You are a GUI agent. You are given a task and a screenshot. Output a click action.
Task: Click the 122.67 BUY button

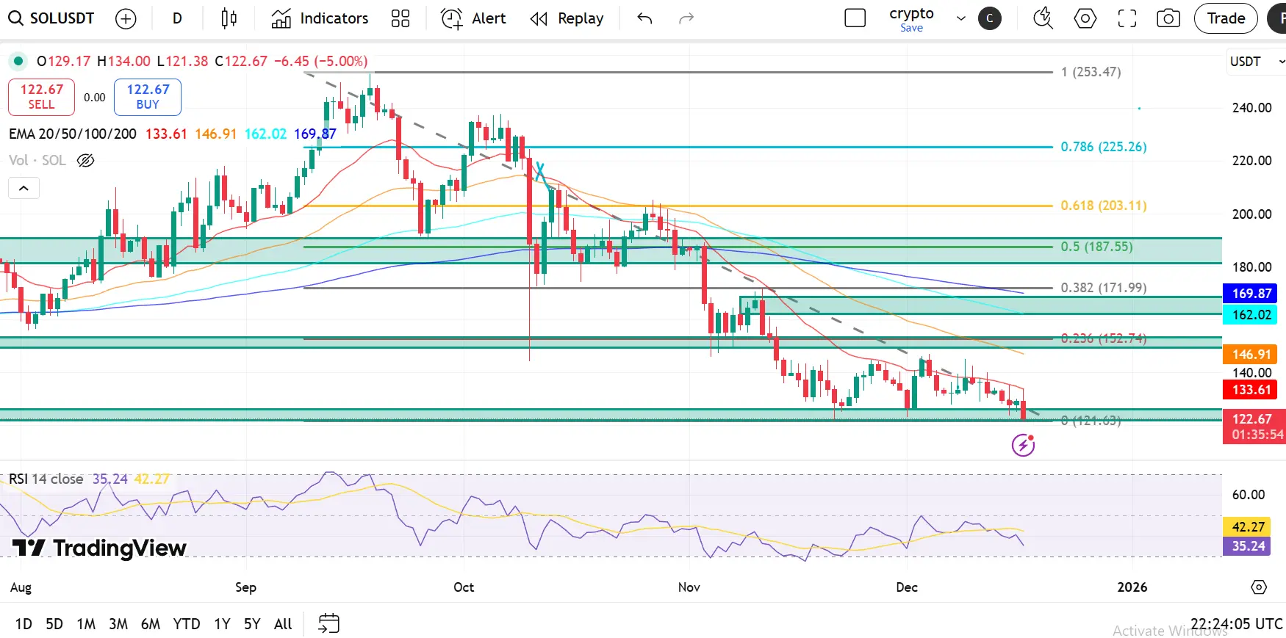(148, 97)
